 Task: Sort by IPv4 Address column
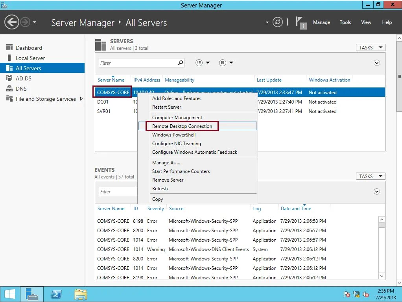click(x=146, y=80)
